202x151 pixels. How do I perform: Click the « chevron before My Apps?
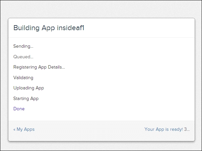pyautogui.click(x=14, y=129)
